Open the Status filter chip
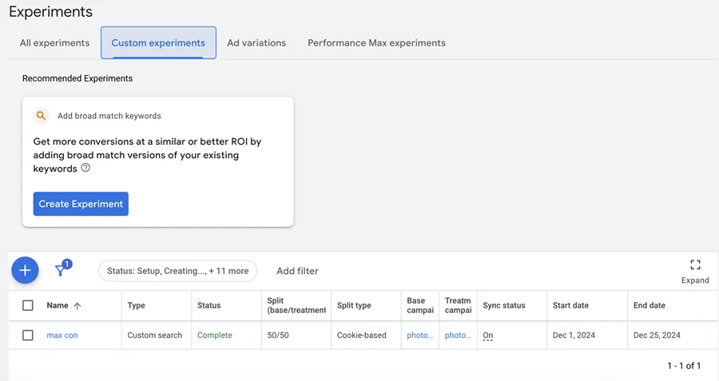The image size is (719, 381). coord(178,271)
